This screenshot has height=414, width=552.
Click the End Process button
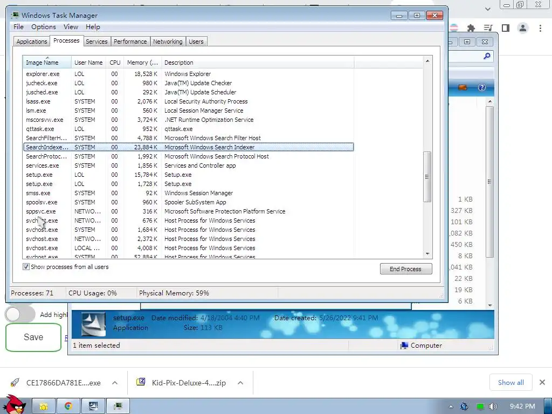[405, 269]
